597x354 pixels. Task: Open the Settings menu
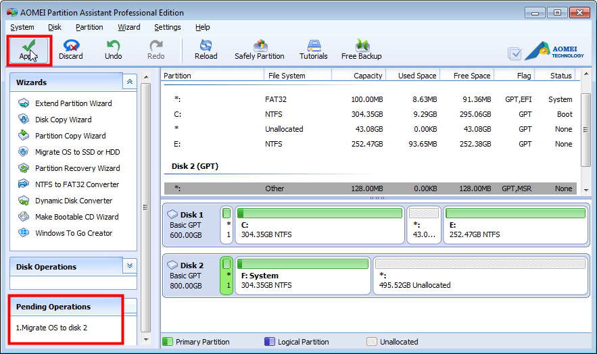pos(168,27)
